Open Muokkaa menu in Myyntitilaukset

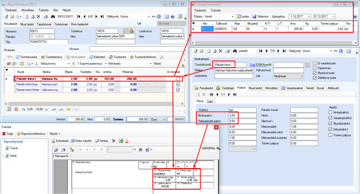27,10
